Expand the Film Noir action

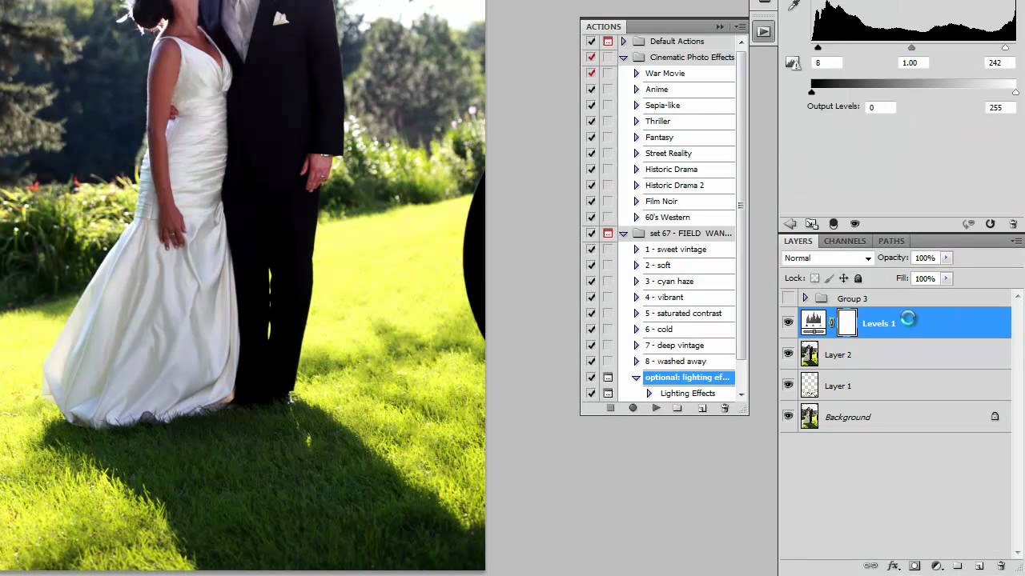(x=637, y=201)
